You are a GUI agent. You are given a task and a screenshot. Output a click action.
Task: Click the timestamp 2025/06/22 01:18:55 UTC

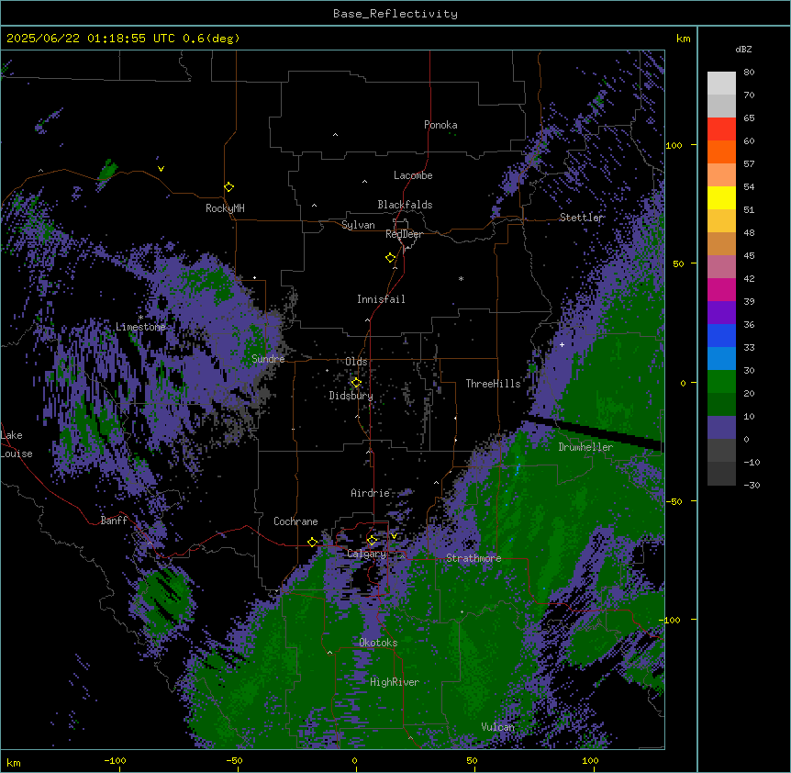pyautogui.click(x=91, y=39)
